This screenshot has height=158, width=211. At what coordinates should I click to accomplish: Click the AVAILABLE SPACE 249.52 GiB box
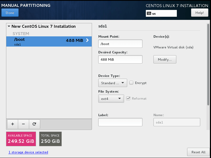pyautogui.click(x=21, y=139)
